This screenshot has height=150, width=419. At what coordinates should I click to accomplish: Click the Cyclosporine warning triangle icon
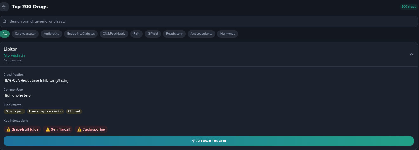(x=79, y=130)
